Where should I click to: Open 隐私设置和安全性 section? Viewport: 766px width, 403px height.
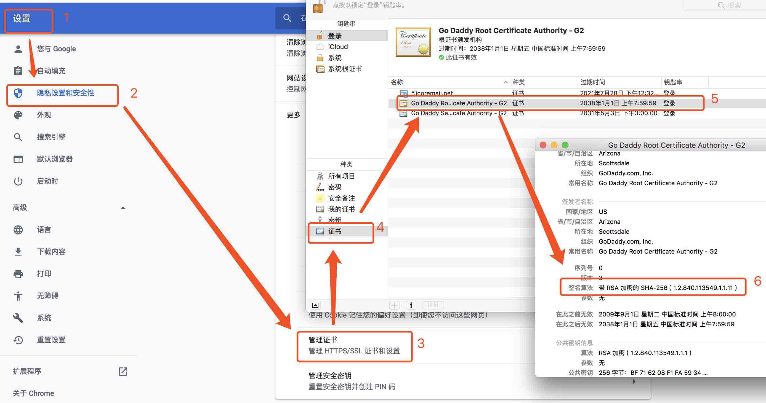(x=66, y=93)
